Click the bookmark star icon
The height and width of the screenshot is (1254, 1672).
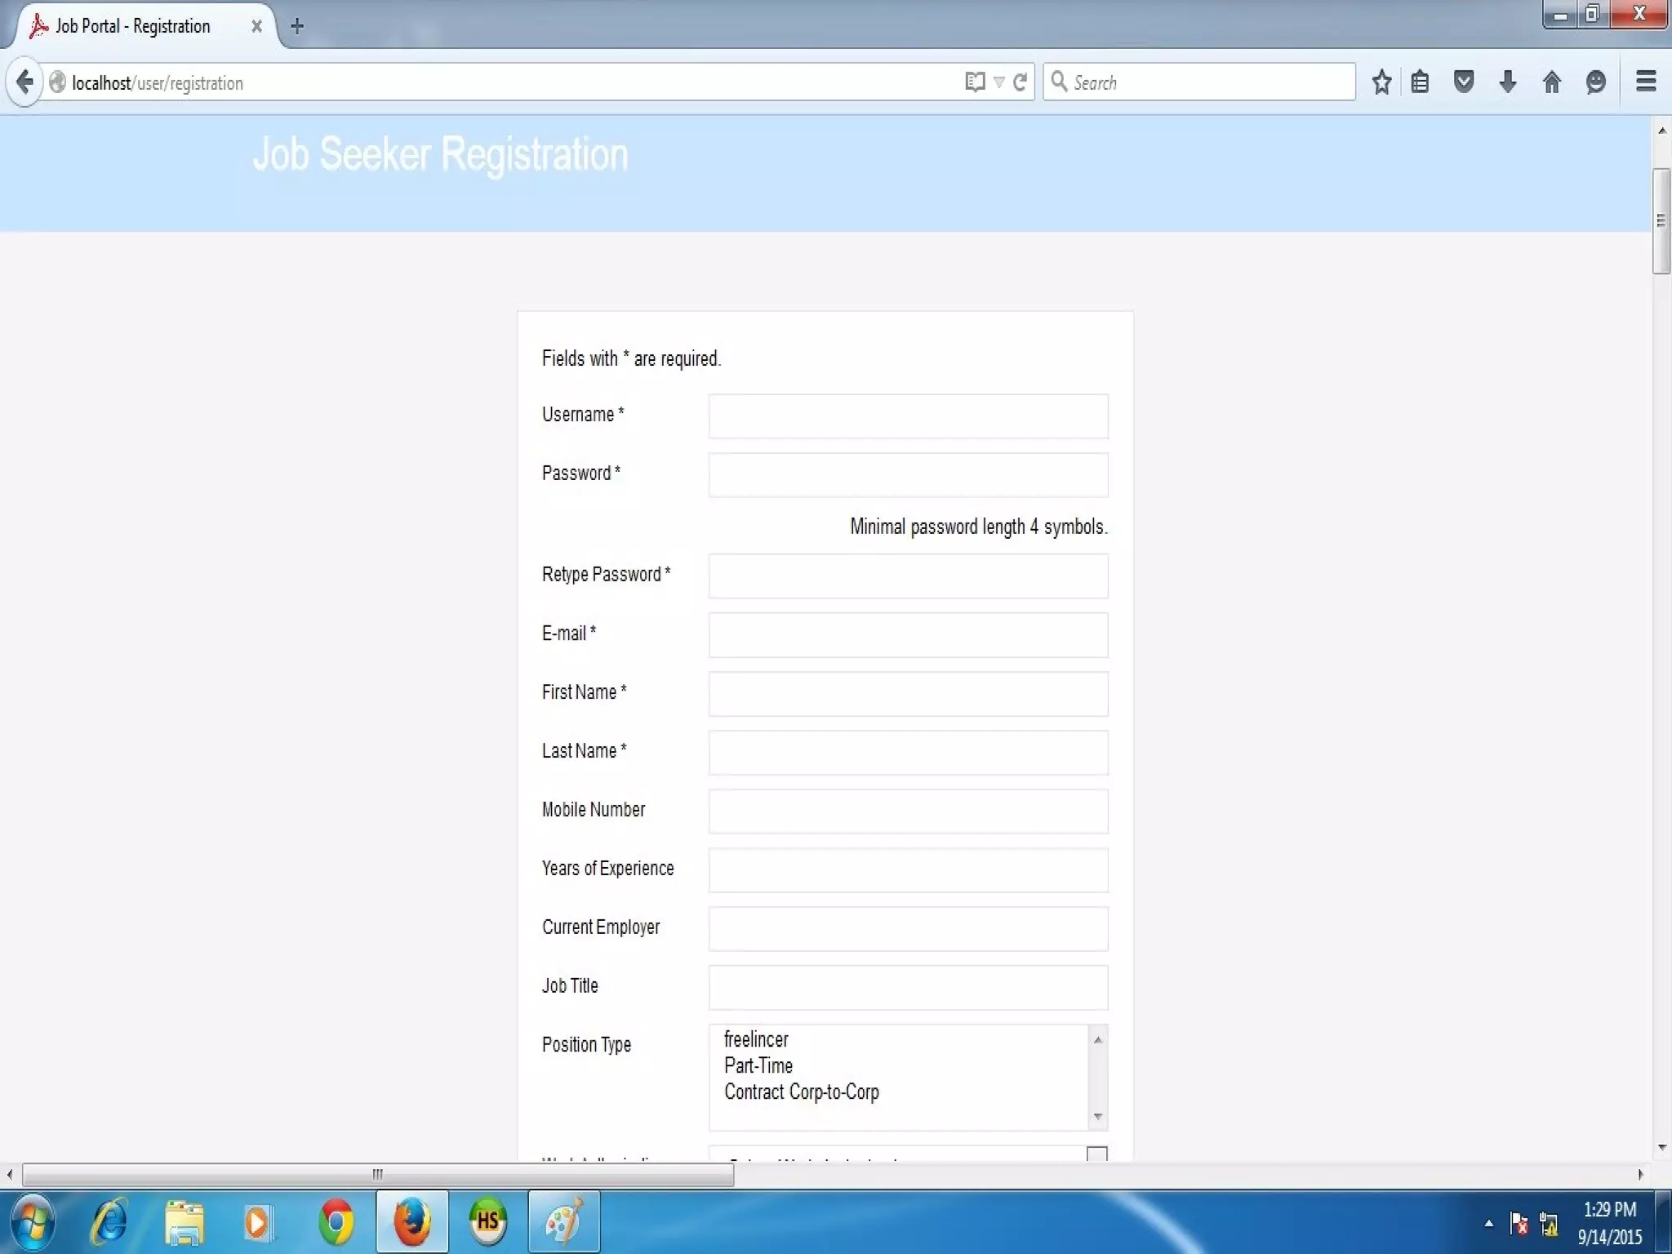point(1381,82)
